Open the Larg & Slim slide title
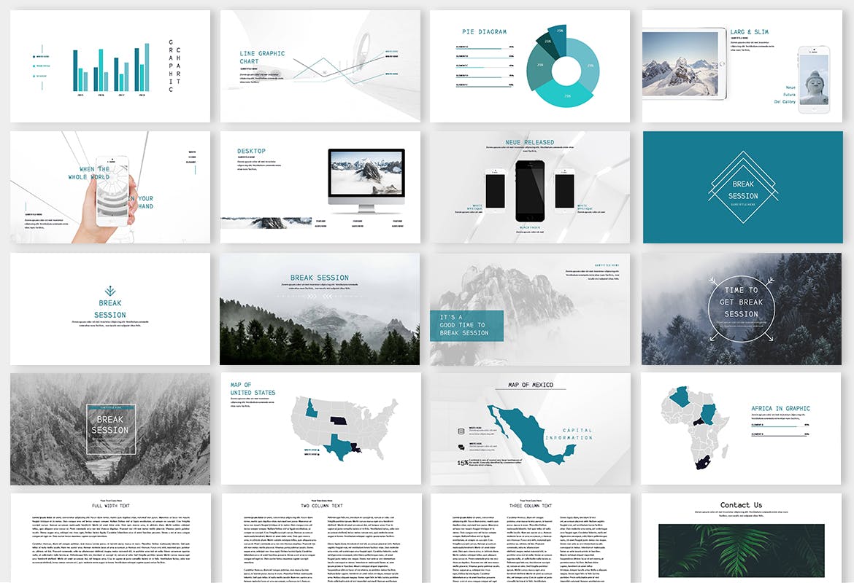 pyautogui.click(x=749, y=32)
